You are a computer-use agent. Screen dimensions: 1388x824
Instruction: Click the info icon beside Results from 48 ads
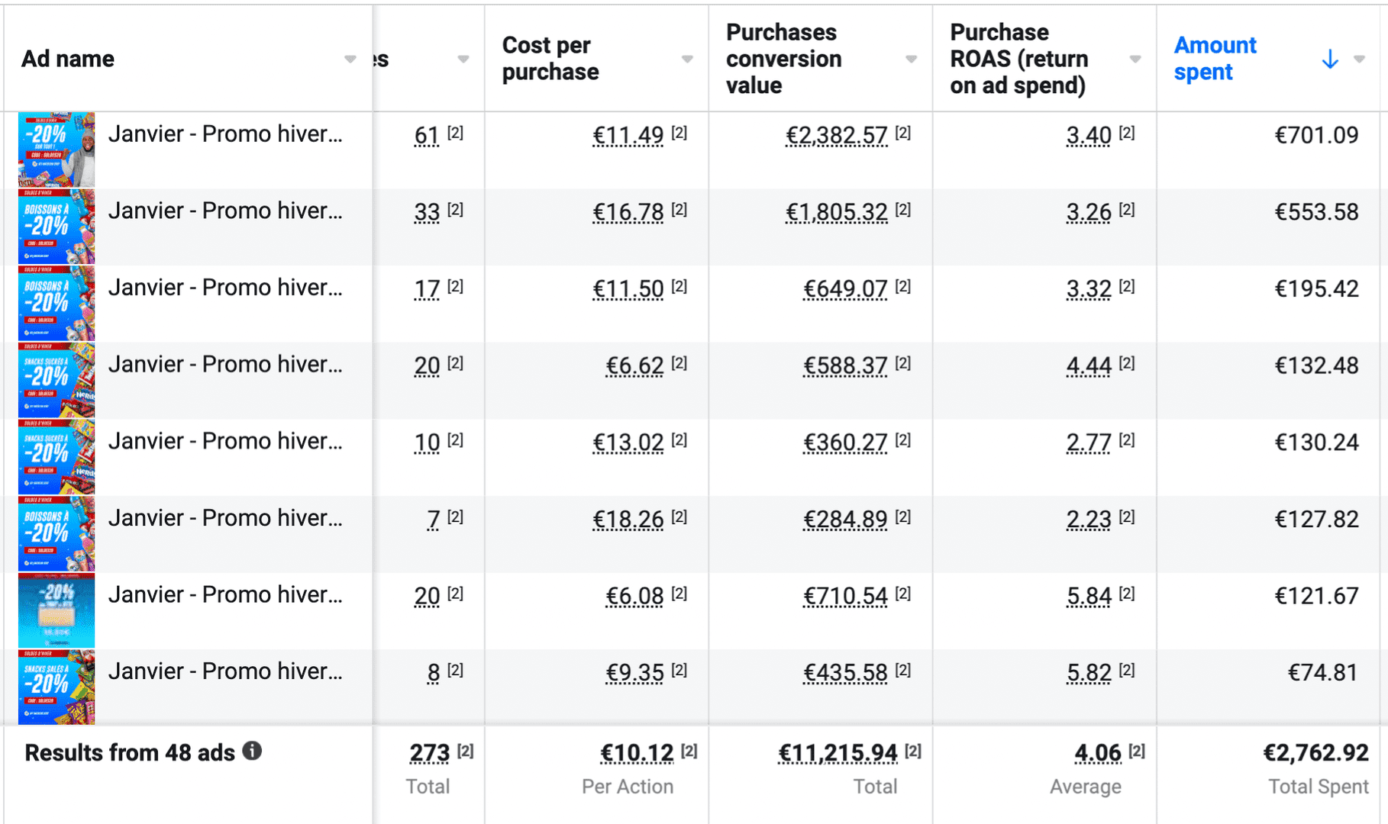click(252, 752)
